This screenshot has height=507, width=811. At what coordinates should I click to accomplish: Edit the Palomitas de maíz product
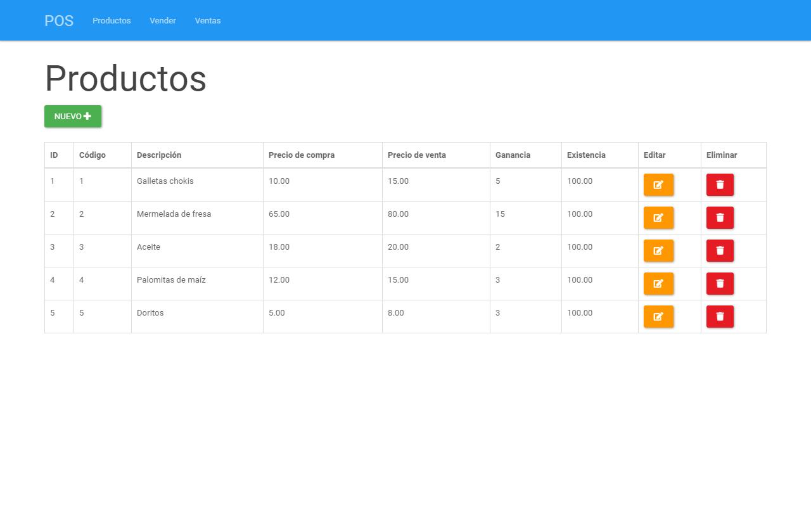(x=658, y=283)
